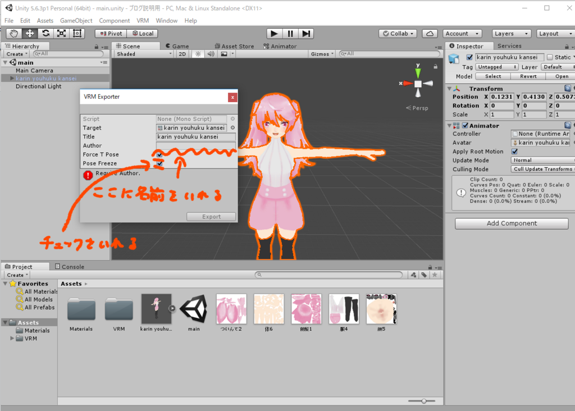Expand karin youhuku kansei in Hierarchy
The width and height of the screenshot is (575, 411).
click(x=12, y=78)
